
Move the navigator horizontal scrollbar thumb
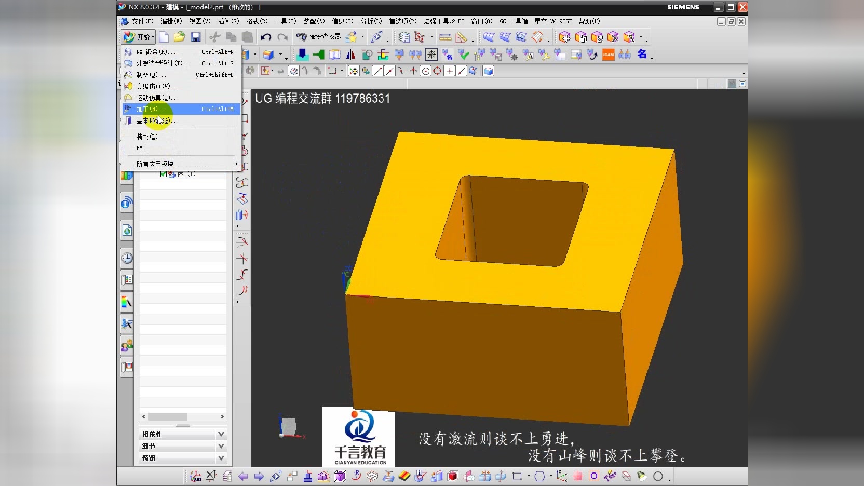tap(168, 416)
